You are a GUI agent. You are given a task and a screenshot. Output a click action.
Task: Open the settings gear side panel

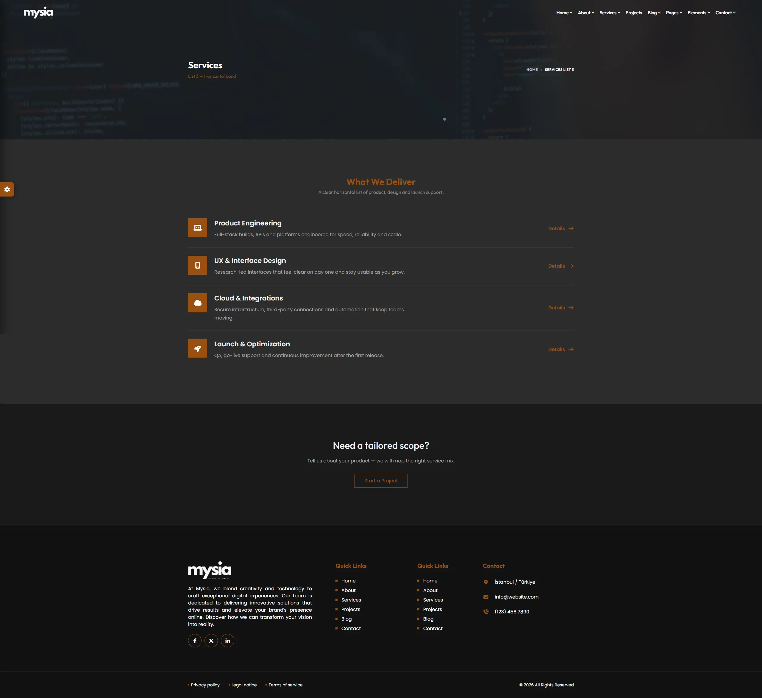pyautogui.click(x=7, y=189)
